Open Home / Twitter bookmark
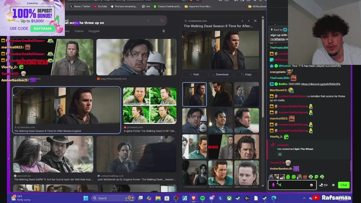Image resolution: width=361 pixels, height=203 pixels. [80, 6]
